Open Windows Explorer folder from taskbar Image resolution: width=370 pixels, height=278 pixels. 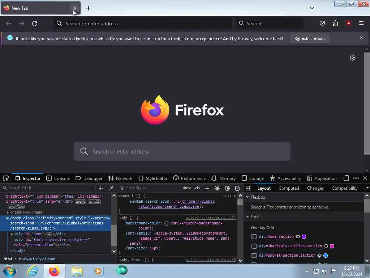pyautogui.click(x=77, y=271)
